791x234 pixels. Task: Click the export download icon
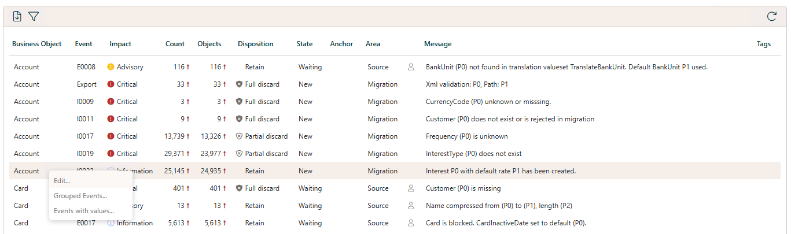[x=17, y=17]
